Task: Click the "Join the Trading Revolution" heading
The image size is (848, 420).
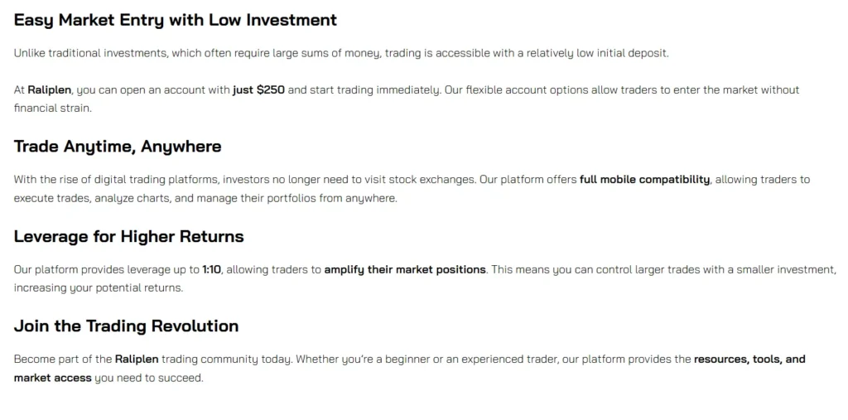Action: click(126, 326)
